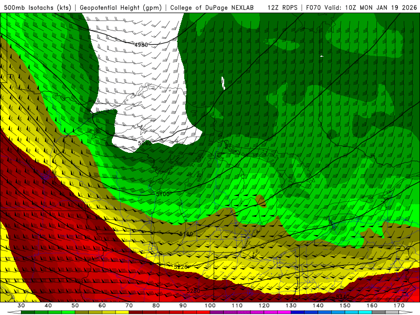The width and height of the screenshot is (420, 315).
Task: Click the 'Geopotential Height (gpm)' title text
Action: click(121, 8)
